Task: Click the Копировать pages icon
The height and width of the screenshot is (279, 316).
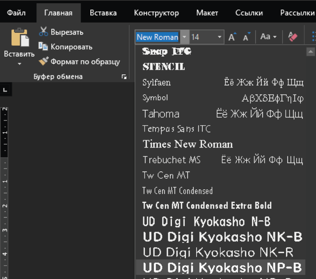Action: pyautogui.click(x=43, y=46)
